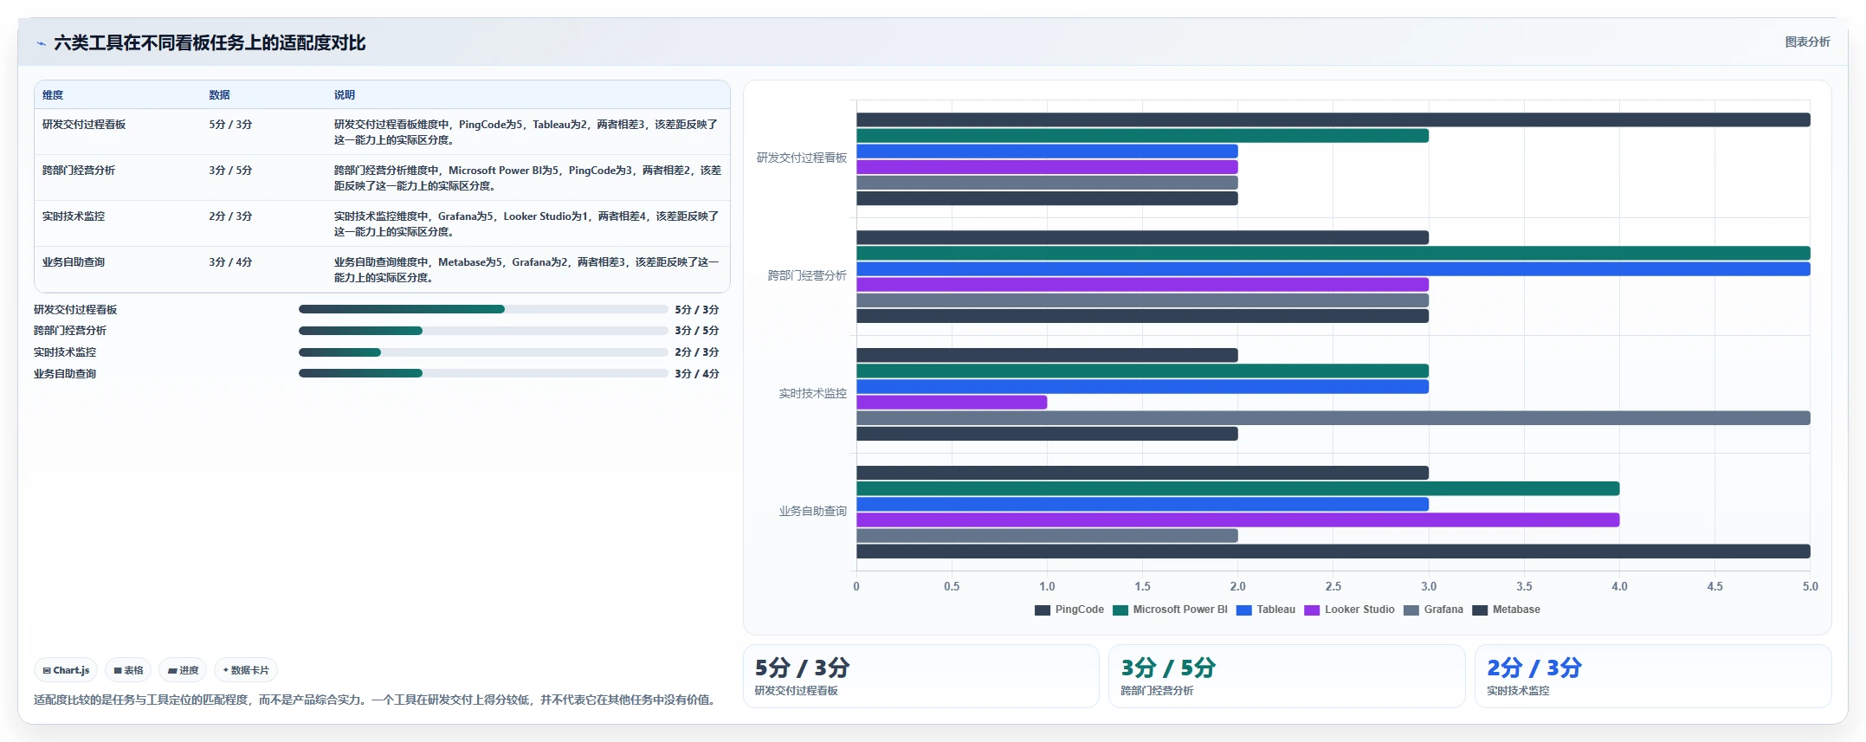
Task: Toggle the Grafana legend entry
Action: coord(1433,610)
